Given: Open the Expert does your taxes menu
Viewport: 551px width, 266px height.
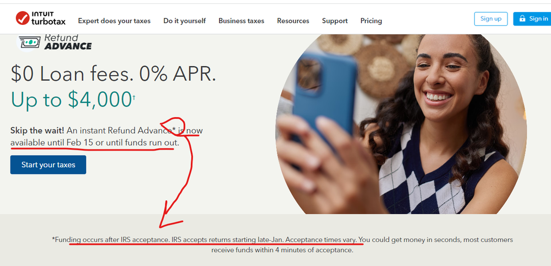Looking at the screenshot, I should coord(114,21).
